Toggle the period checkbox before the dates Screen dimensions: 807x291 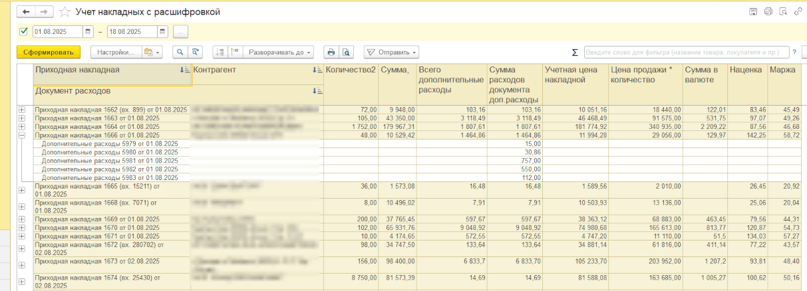click(x=24, y=32)
